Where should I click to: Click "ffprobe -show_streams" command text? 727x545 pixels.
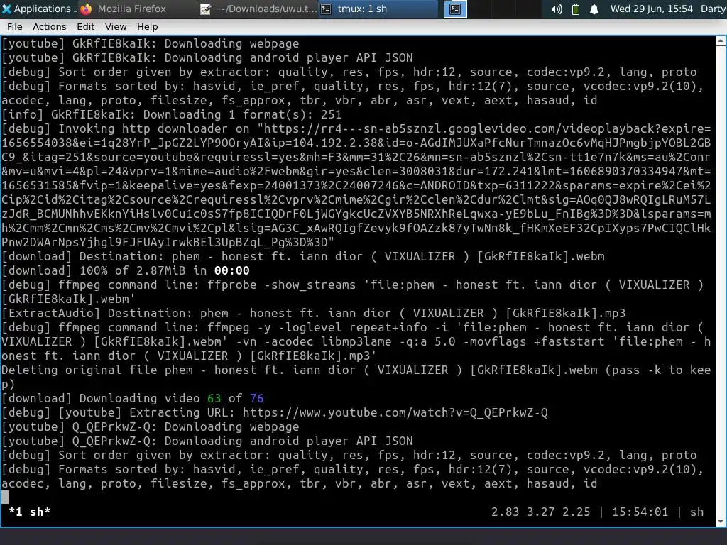click(x=281, y=285)
